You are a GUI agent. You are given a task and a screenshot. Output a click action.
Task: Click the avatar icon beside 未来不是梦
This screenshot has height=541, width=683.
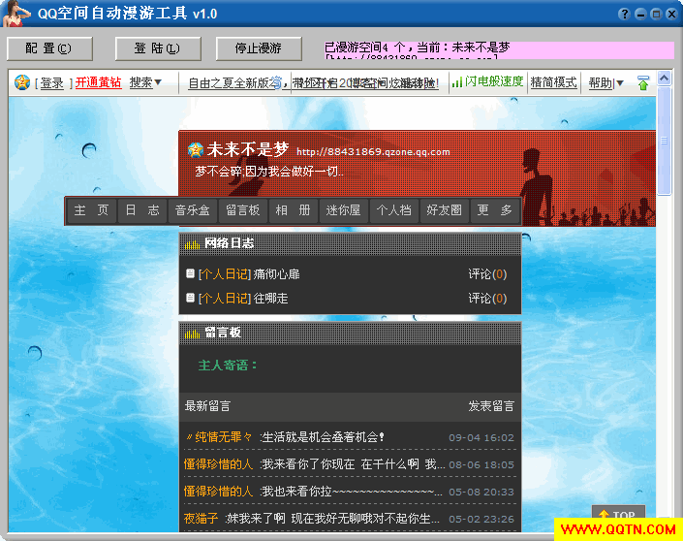196,150
